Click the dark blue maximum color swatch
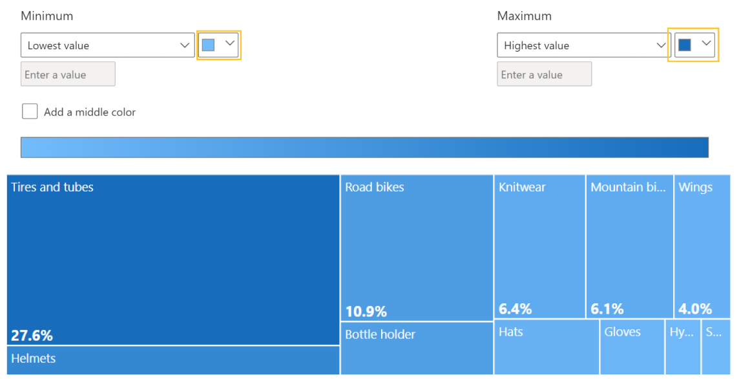Viewport: 739px width, 379px height. tap(685, 45)
